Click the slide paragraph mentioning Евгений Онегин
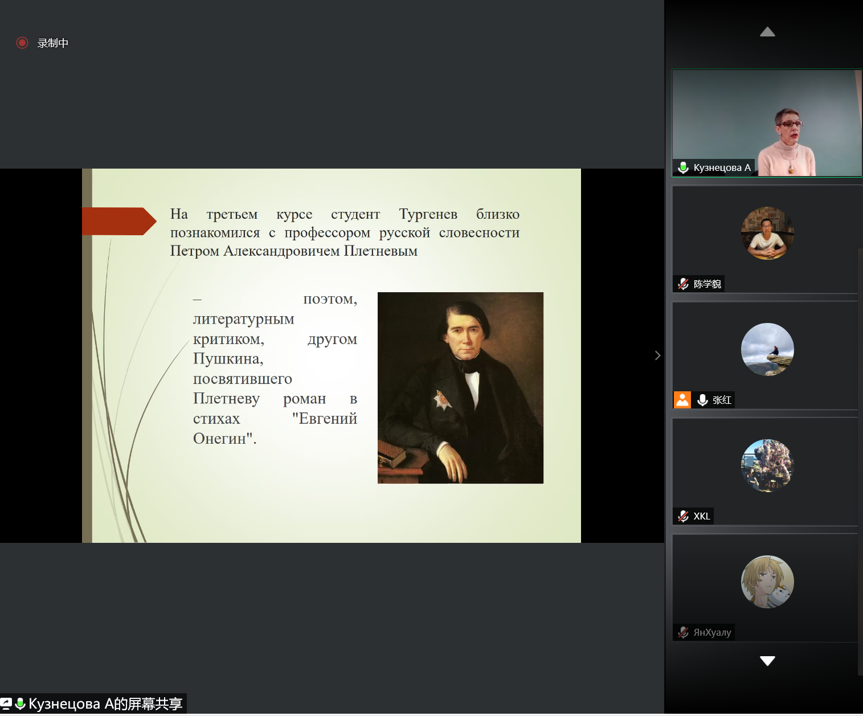 coord(275,369)
